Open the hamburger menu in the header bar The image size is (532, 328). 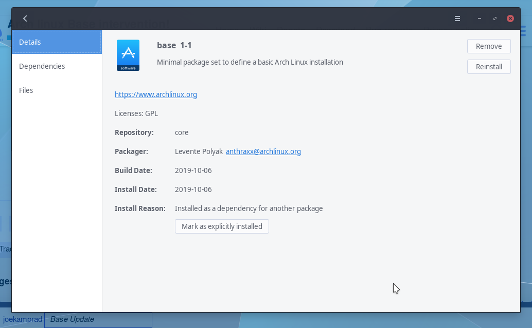pyautogui.click(x=457, y=18)
